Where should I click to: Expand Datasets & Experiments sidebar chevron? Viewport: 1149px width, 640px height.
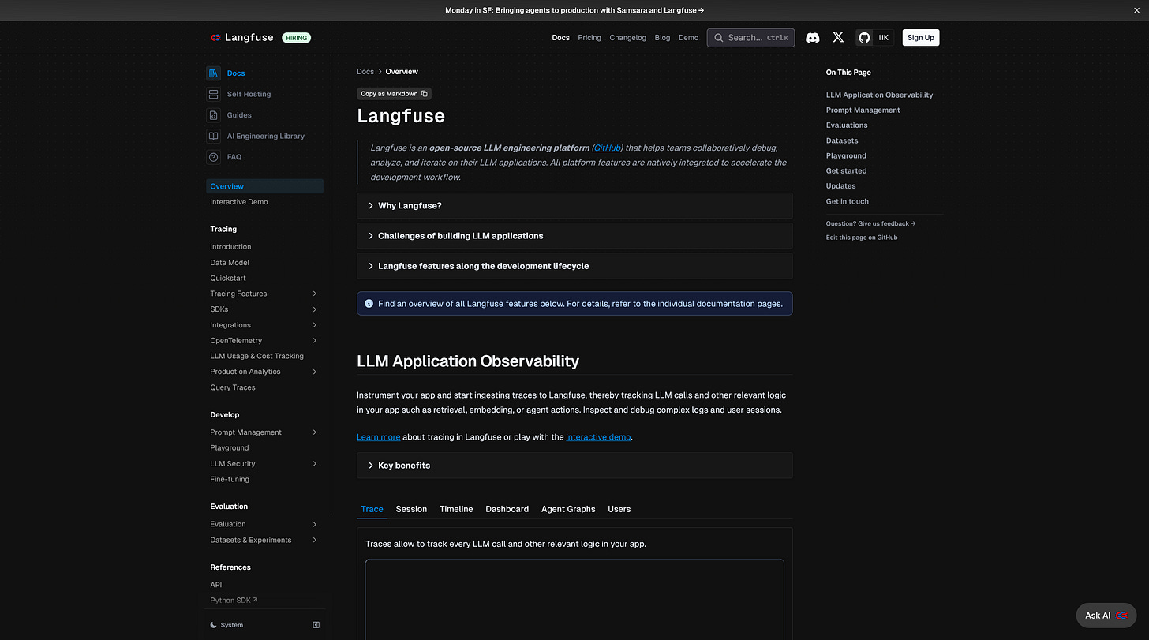[315, 540]
